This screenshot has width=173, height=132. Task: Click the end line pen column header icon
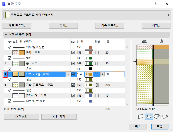click(73, 42)
